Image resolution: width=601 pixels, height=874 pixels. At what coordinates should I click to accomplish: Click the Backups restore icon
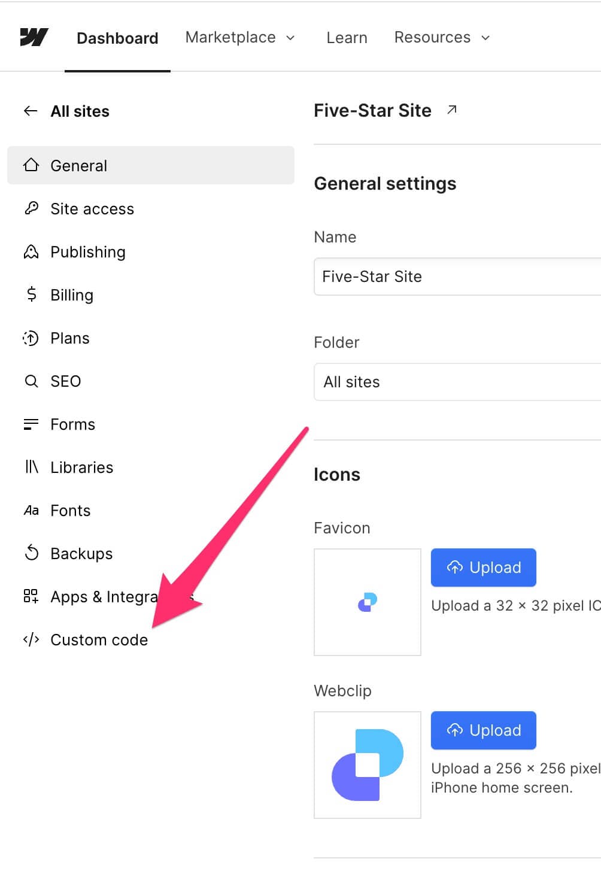click(31, 553)
